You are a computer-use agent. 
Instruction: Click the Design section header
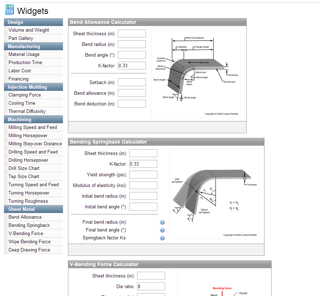pos(33,22)
